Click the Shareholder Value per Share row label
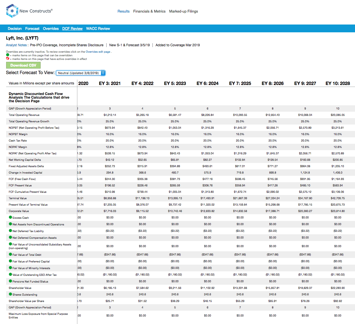 [26, 301]
